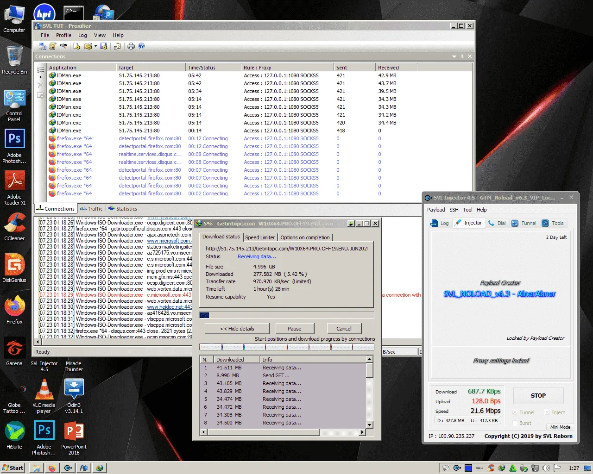Click Firefox icon in taskbar

(52, 468)
